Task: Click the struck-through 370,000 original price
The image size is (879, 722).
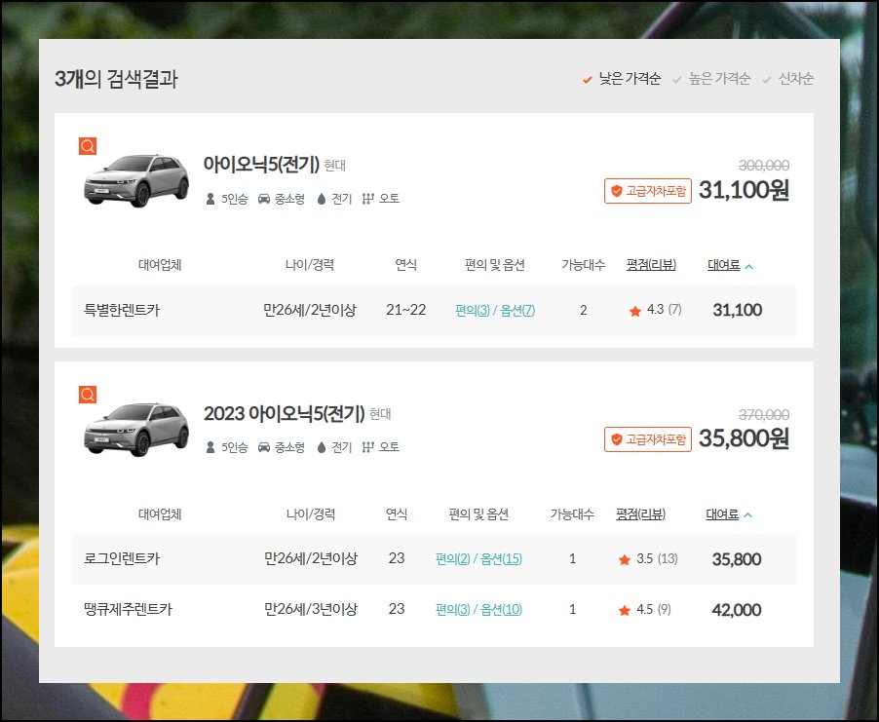Action: tap(764, 415)
